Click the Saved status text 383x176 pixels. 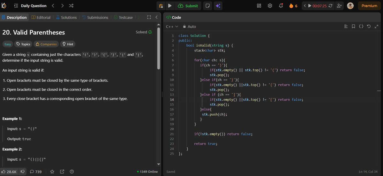click(171, 172)
